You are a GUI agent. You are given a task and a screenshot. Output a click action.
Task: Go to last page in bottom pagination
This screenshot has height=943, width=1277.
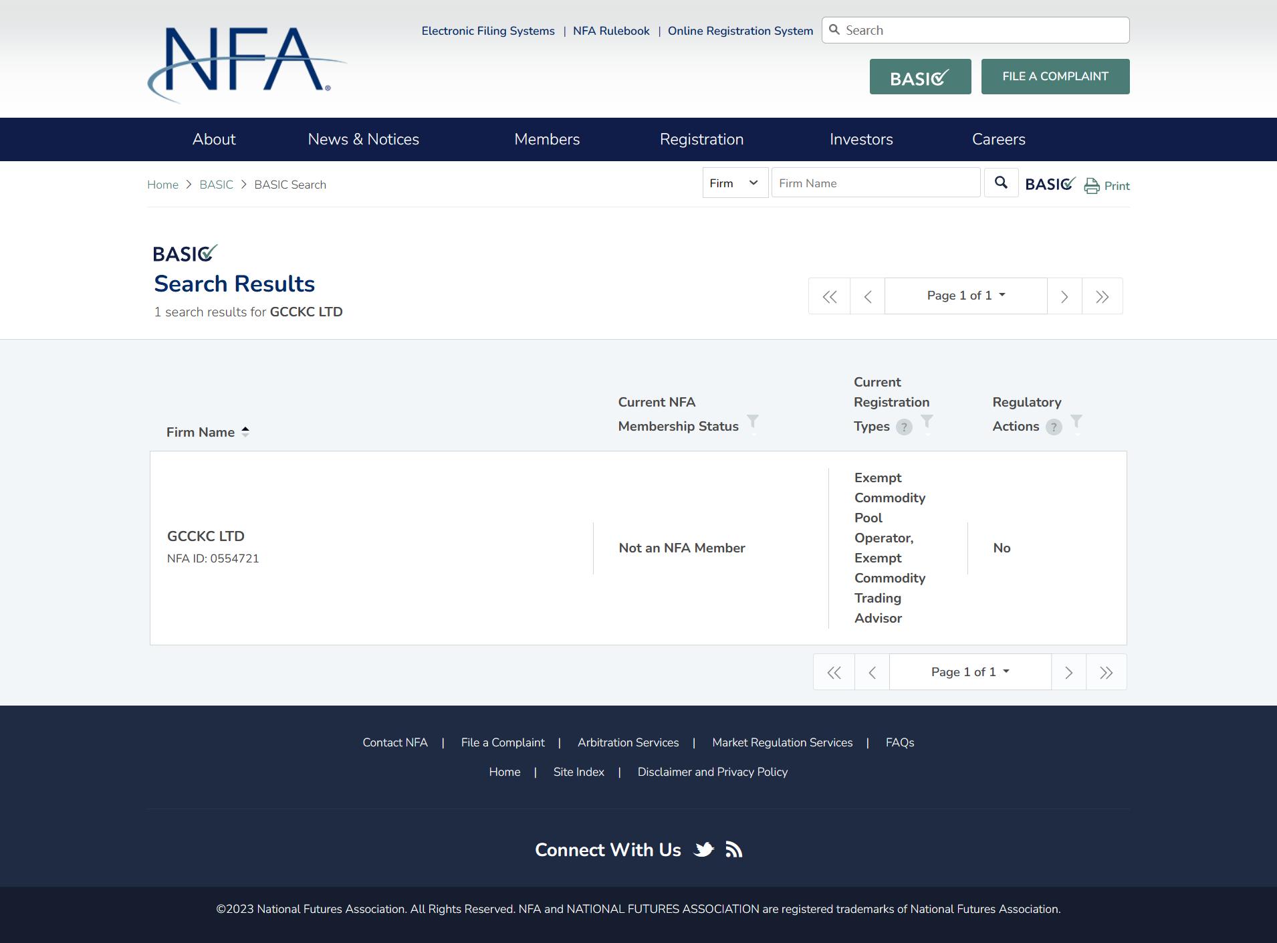pyautogui.click(x=1107, y=672)
